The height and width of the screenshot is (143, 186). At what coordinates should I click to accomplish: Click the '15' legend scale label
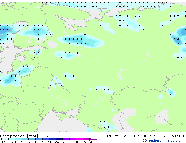pyautogui.click(x=43, y=142)
